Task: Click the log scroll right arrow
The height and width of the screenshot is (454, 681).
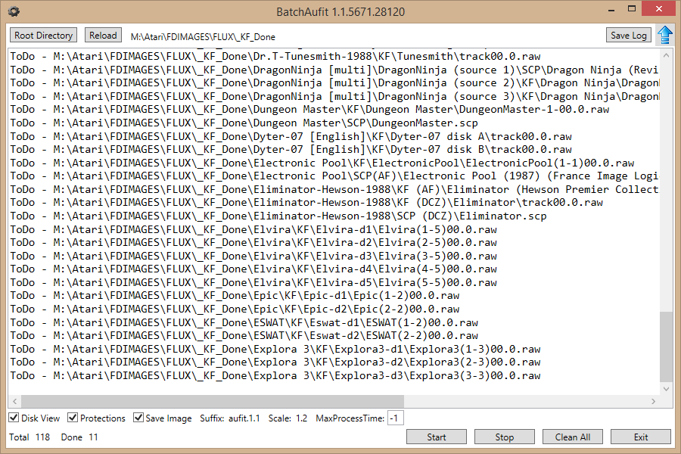Action: click(x=653, y=402)
